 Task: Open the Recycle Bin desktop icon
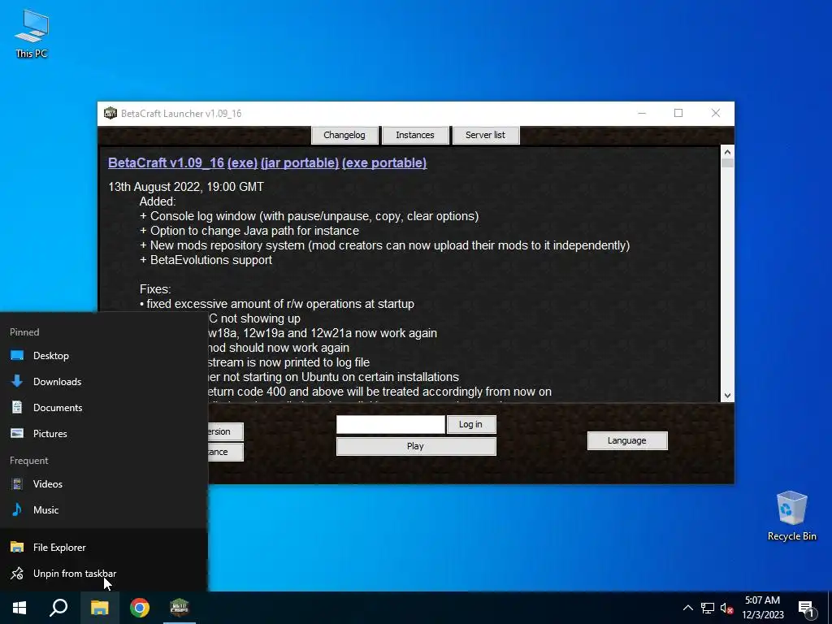pyautogui.click(x=791, y=515)
